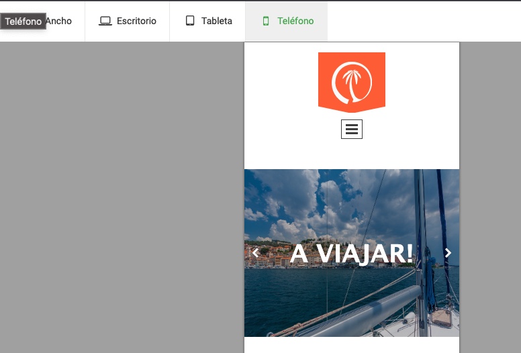The image size is (521, 353).
Task: Open the hamburger menu under the logo
Action: tap(352, 130)
